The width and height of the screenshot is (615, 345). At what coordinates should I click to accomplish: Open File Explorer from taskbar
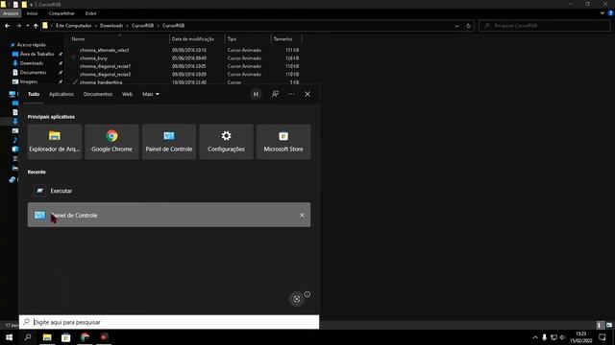[x=47, y=337]
